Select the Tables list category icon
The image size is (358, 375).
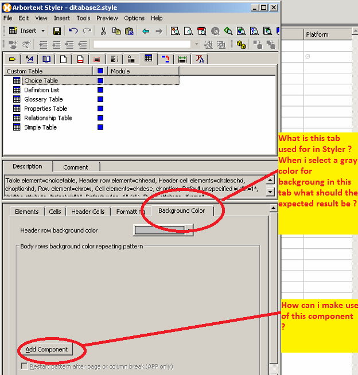[x=148, y=58]
